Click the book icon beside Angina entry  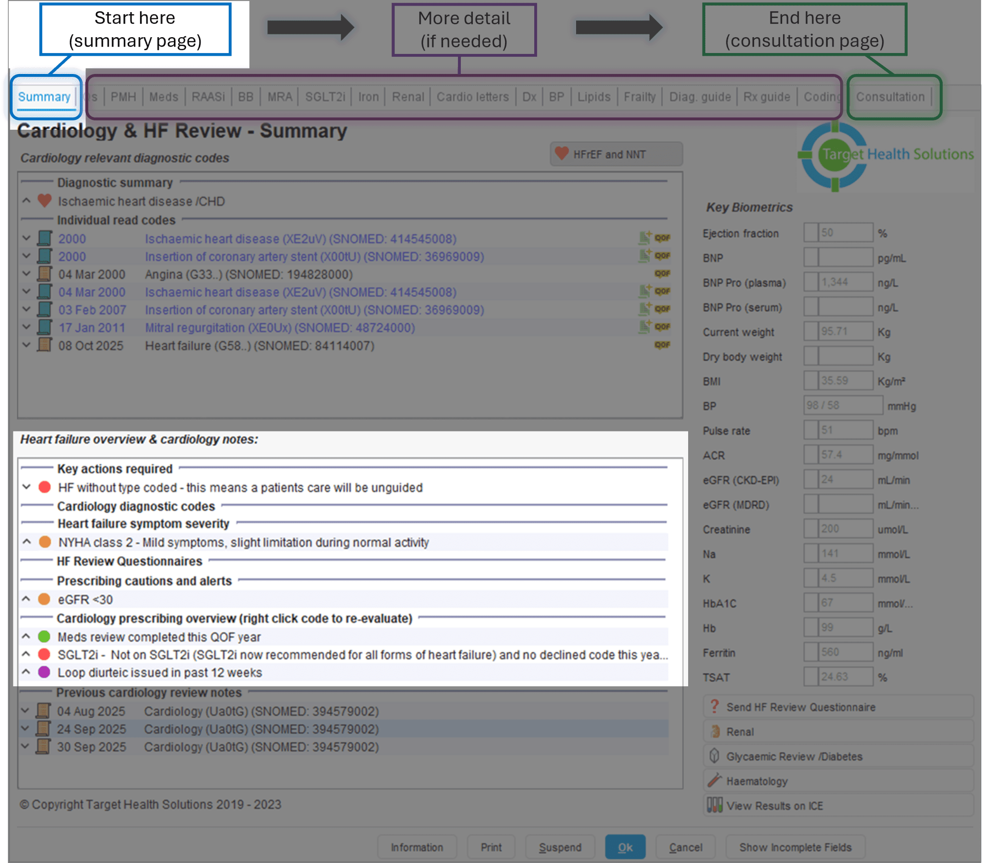[x=45, y=274]
